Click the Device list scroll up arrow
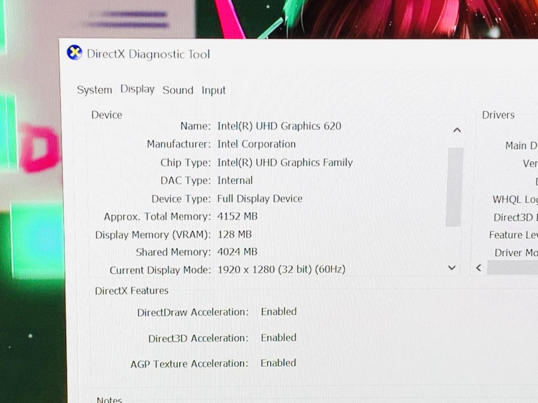The image size is (538, 403). [x=457, y=130]
